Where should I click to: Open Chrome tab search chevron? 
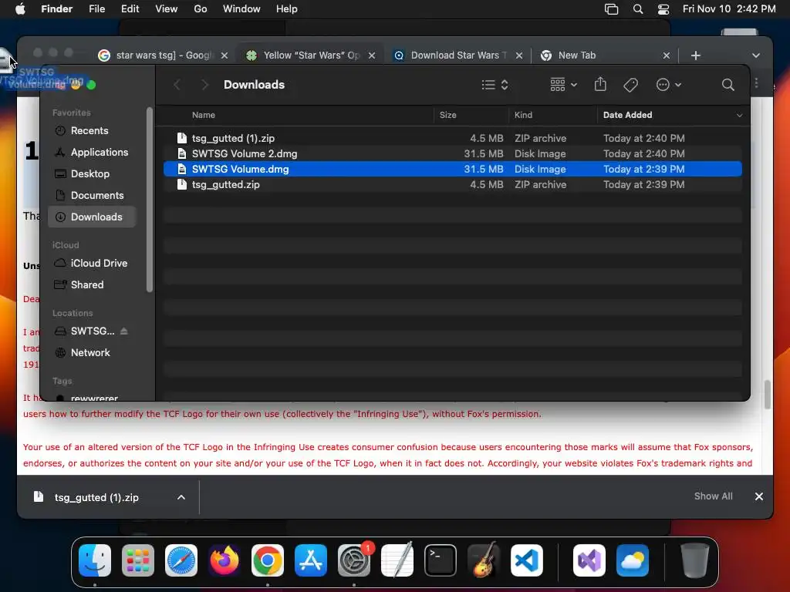click(756, 55)
